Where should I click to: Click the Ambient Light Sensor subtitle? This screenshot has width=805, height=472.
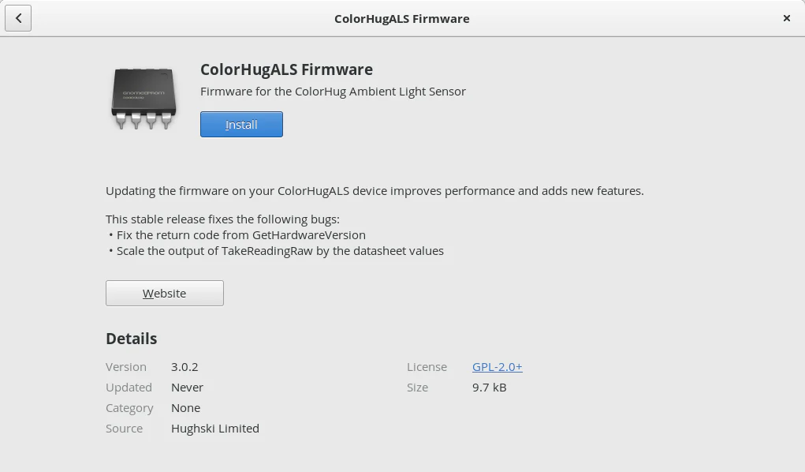[333, 92]
